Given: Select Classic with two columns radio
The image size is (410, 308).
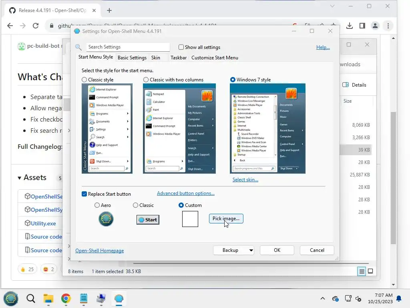Looking at the screenshot, I should coord(146,80).
